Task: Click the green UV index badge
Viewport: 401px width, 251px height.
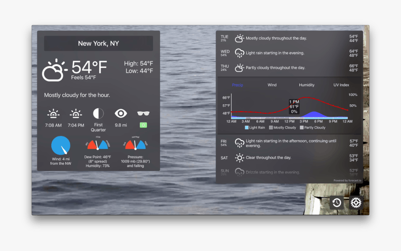Action: 143,125
